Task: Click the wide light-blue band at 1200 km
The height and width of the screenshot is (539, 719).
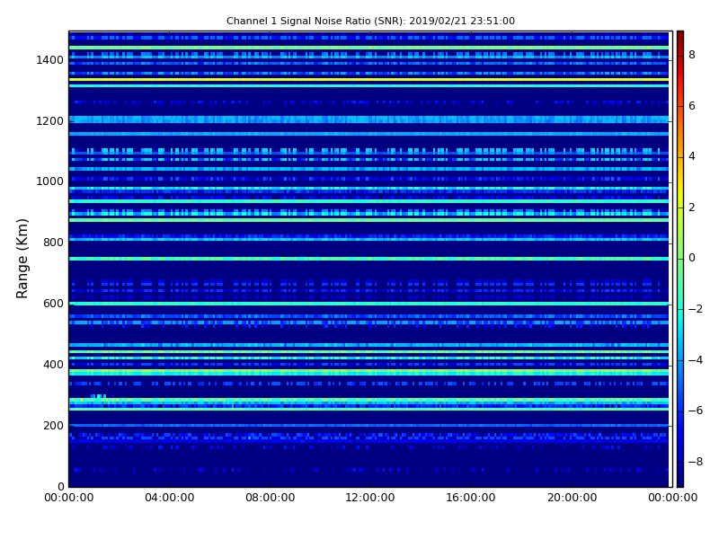Action: (368, 119)
